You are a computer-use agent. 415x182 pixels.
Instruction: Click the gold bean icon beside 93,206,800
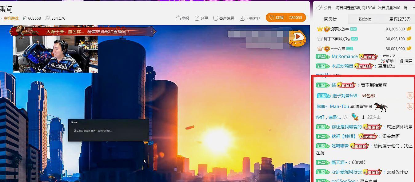click(409, 29)
